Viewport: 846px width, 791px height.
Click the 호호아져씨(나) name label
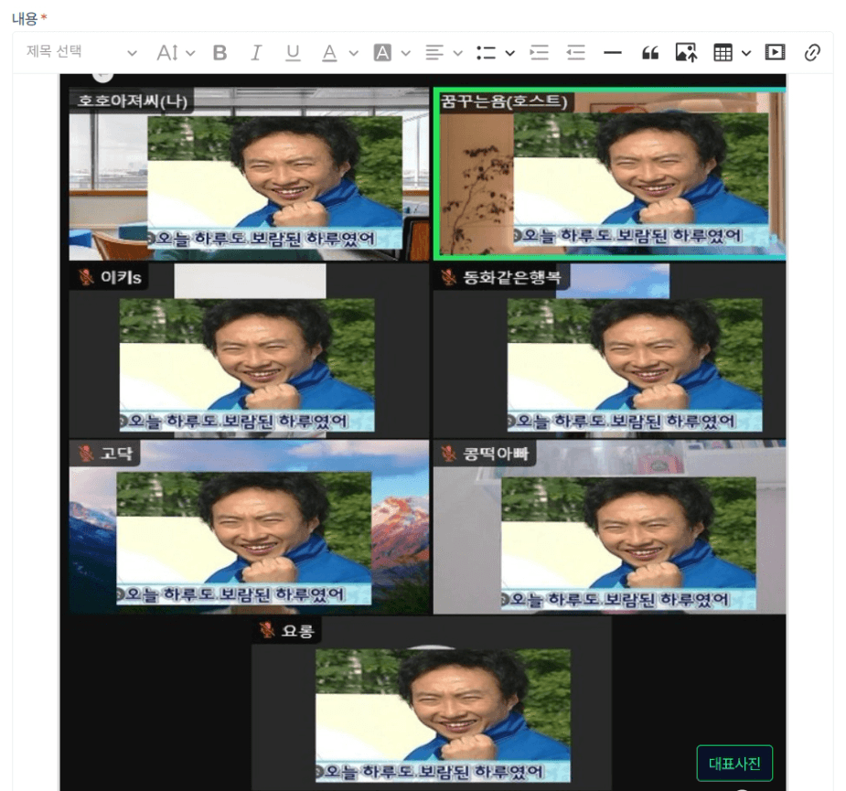click(x=133, y=101)
